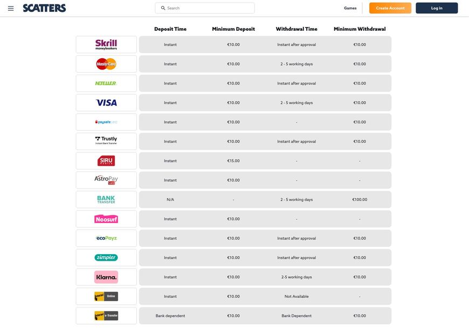Select the paysafecard logo
The image size is (469, 329).
point(106,122)
